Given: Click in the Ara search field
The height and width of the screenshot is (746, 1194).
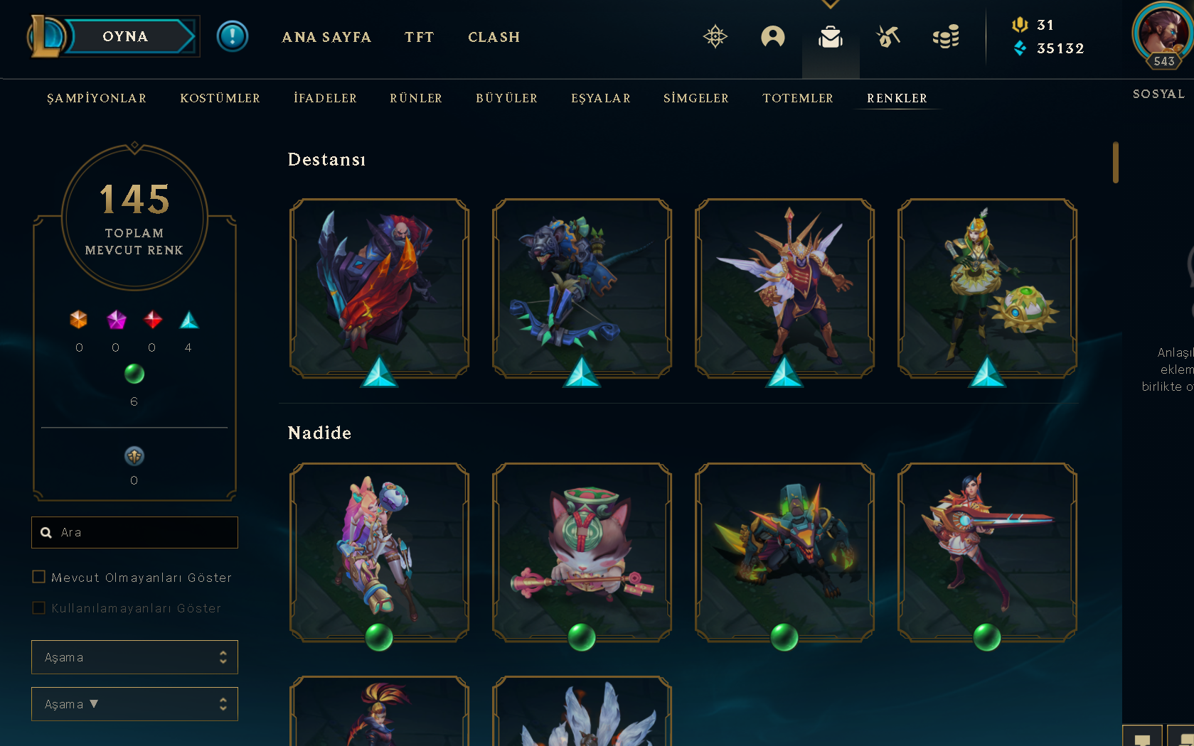Looking at the screenshot, I should click(134, 532).
